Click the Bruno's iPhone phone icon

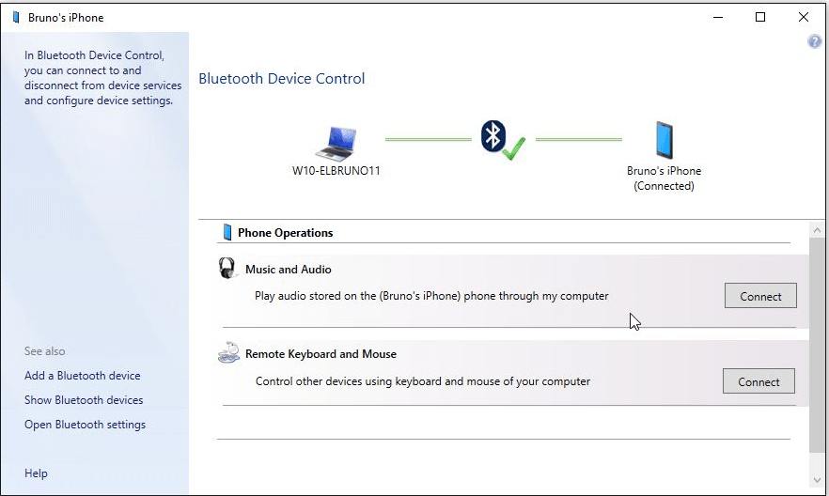click(x=664, y=140)
